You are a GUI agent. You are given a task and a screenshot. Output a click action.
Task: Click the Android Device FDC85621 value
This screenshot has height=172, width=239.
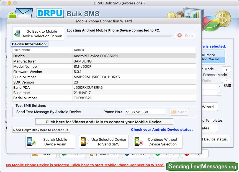point(96,56)
